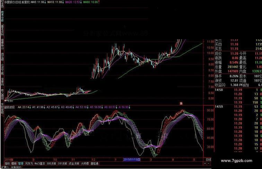This screenshot has width=262, height=169.
Task: Click the 2014年 timeline label
Action: click(x=9, y=160)
